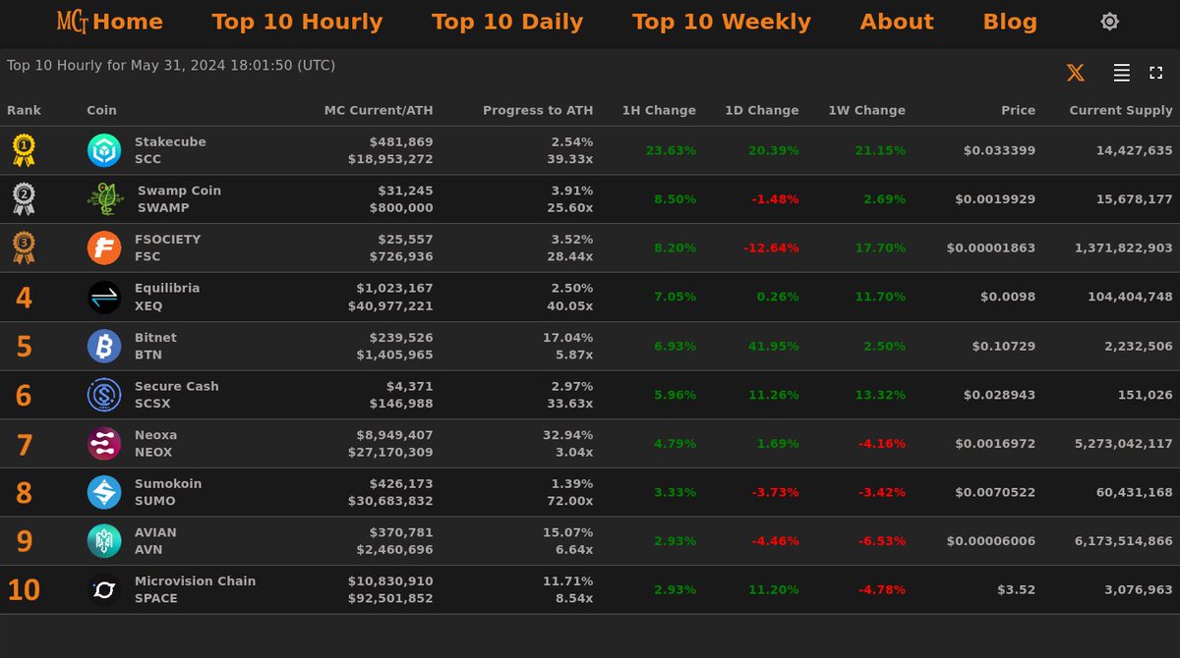Click the Neoxa coin logo
Image resolution: width=1180 pixels, height=658 pixels.
tap(103, 444)
